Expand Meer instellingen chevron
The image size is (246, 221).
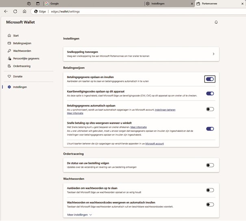click(91, 215)
